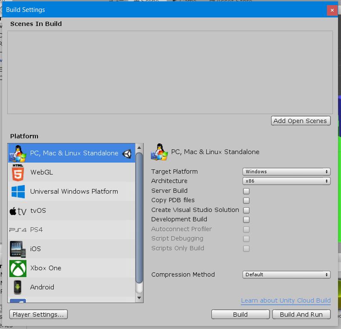The image size is (341, 329).
Task: Click the Compression Method label
Action: click(x=183, y=275)
